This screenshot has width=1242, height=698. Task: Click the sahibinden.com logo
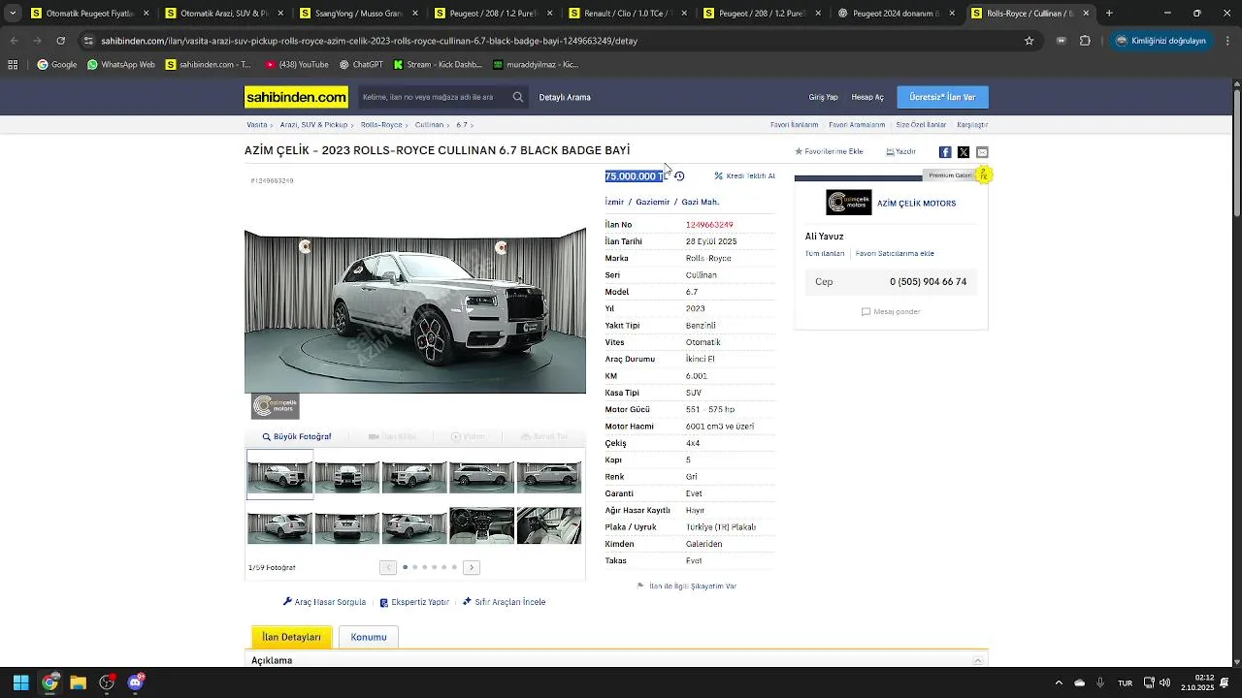(296, 97)
